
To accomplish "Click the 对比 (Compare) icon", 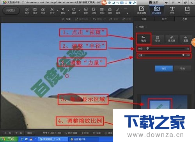I will point(85,133).
